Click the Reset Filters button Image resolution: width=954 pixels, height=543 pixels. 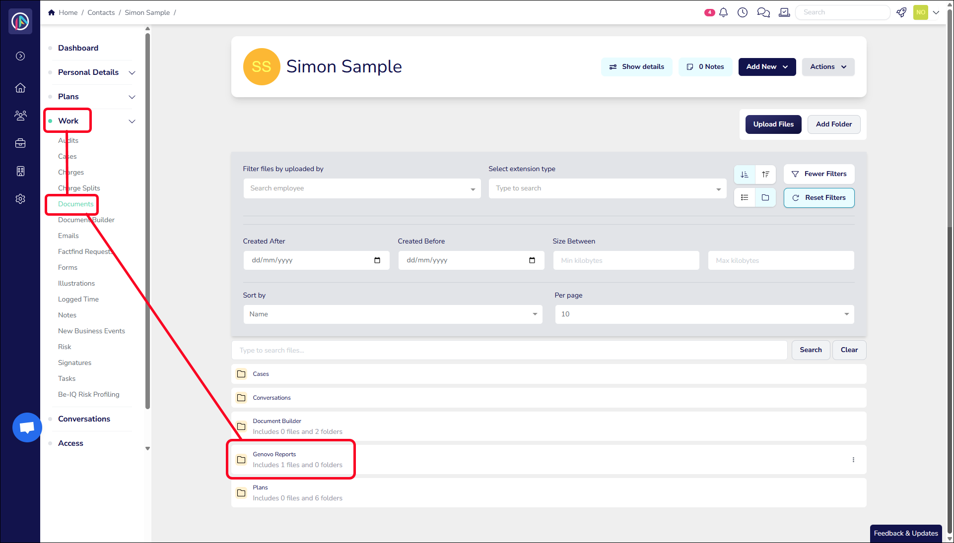(x=818, y=198)
